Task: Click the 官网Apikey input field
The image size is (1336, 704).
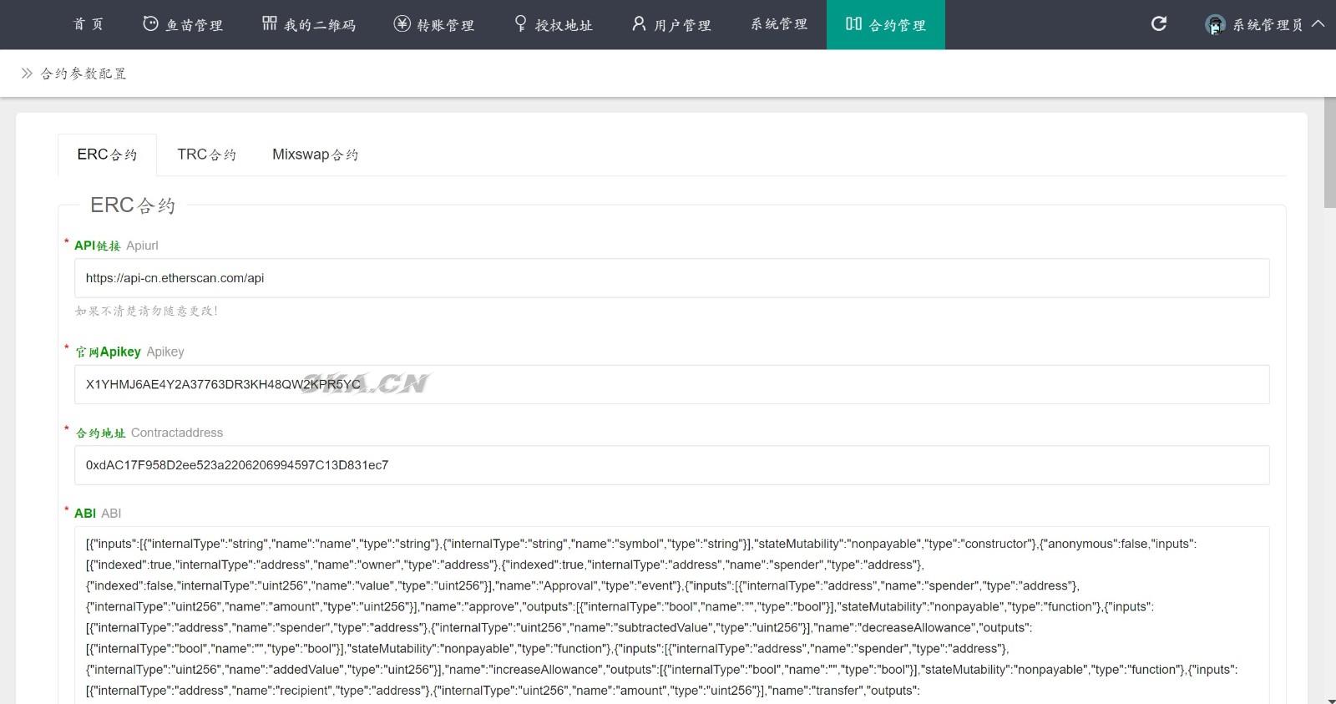Action: (x=671, y=384)
